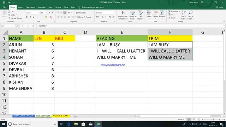This screenshot has height=127, width=226.
Task: Click the Share button
Action: (x=220, y=7)
